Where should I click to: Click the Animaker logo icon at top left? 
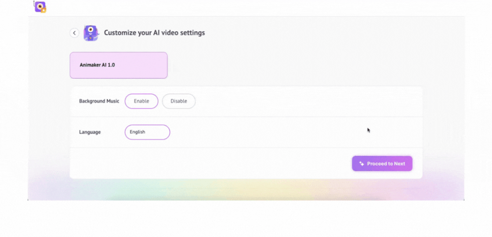[40, 7]
